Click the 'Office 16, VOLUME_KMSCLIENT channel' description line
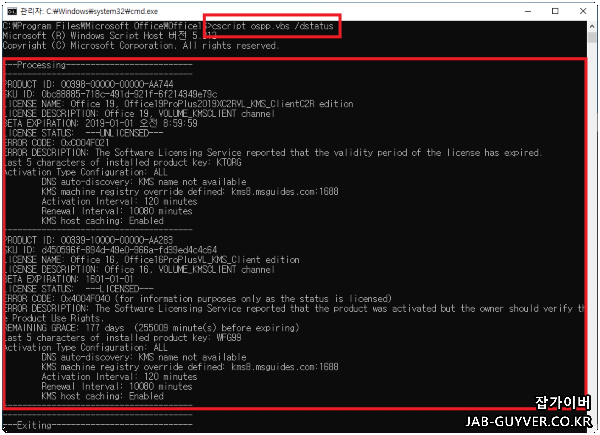The image size is (600, 435). point(139,269)
